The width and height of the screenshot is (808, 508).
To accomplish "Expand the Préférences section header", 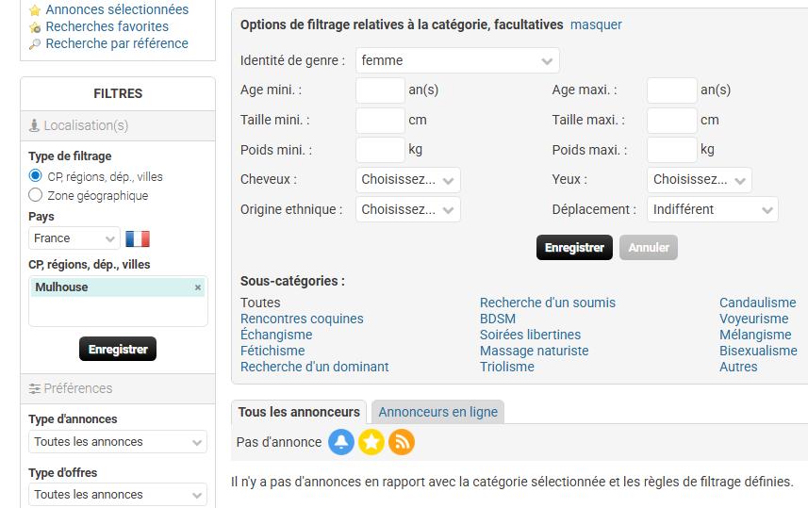I will 118,388.
